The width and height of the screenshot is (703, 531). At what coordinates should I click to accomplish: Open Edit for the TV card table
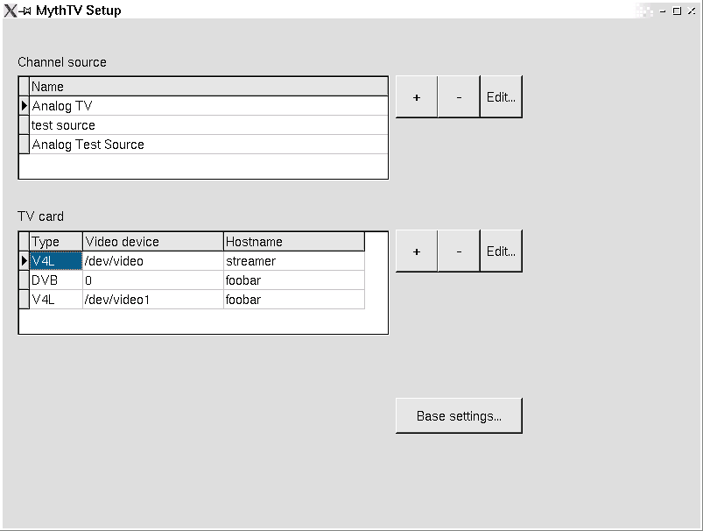501,251
